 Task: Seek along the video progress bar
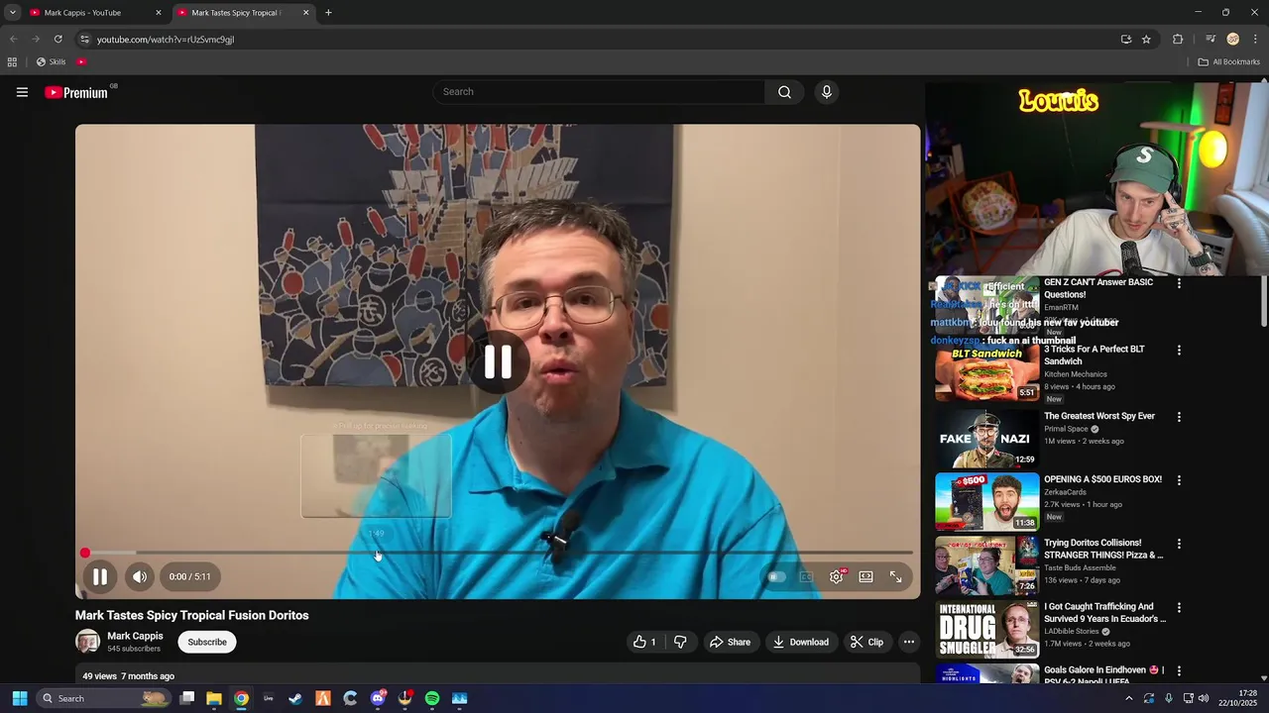[498, 553]
